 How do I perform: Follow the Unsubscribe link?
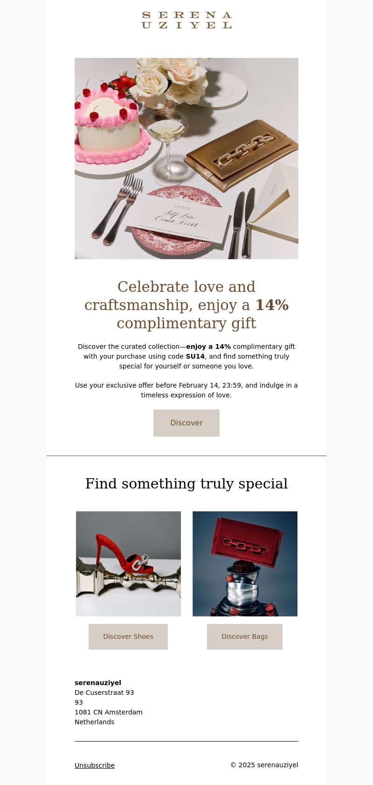click(95, 765)
